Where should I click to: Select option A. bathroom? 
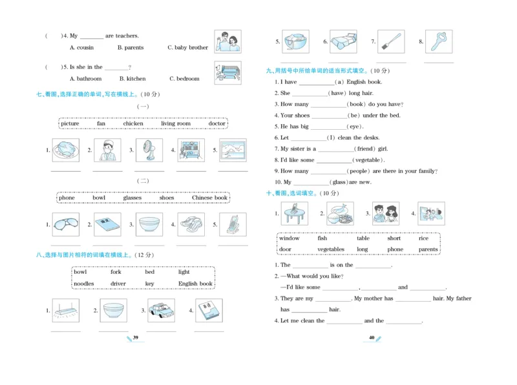(x=85, y=79)
